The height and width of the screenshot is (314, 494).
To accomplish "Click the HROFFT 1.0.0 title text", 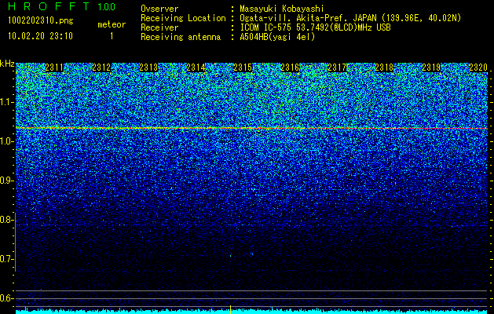I will coord(62,6).
